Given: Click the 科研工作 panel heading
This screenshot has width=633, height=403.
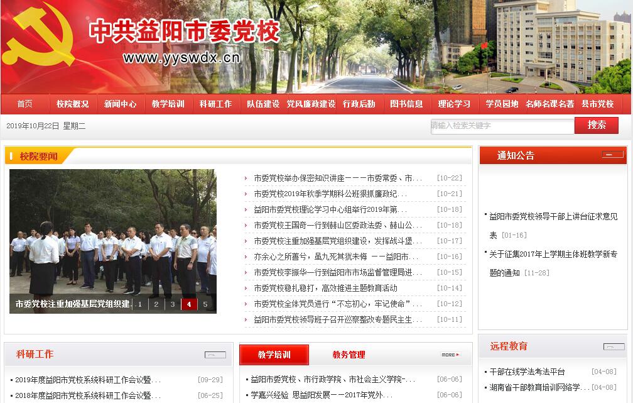Looking at the screenshot, I should click(35, 354).
